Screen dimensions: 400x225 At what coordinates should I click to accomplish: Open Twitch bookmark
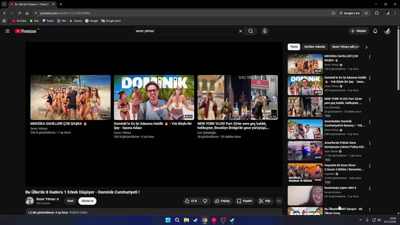coord(48,21)
